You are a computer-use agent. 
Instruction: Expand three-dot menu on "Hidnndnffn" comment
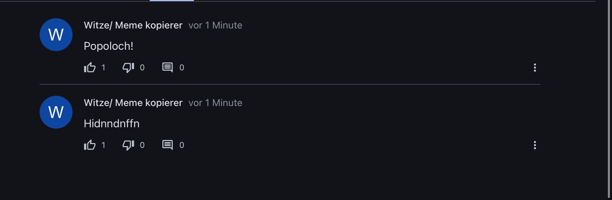535,145
